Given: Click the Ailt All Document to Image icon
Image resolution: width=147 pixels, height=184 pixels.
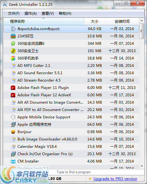Looking at the screenshot, I should point(13,102).
